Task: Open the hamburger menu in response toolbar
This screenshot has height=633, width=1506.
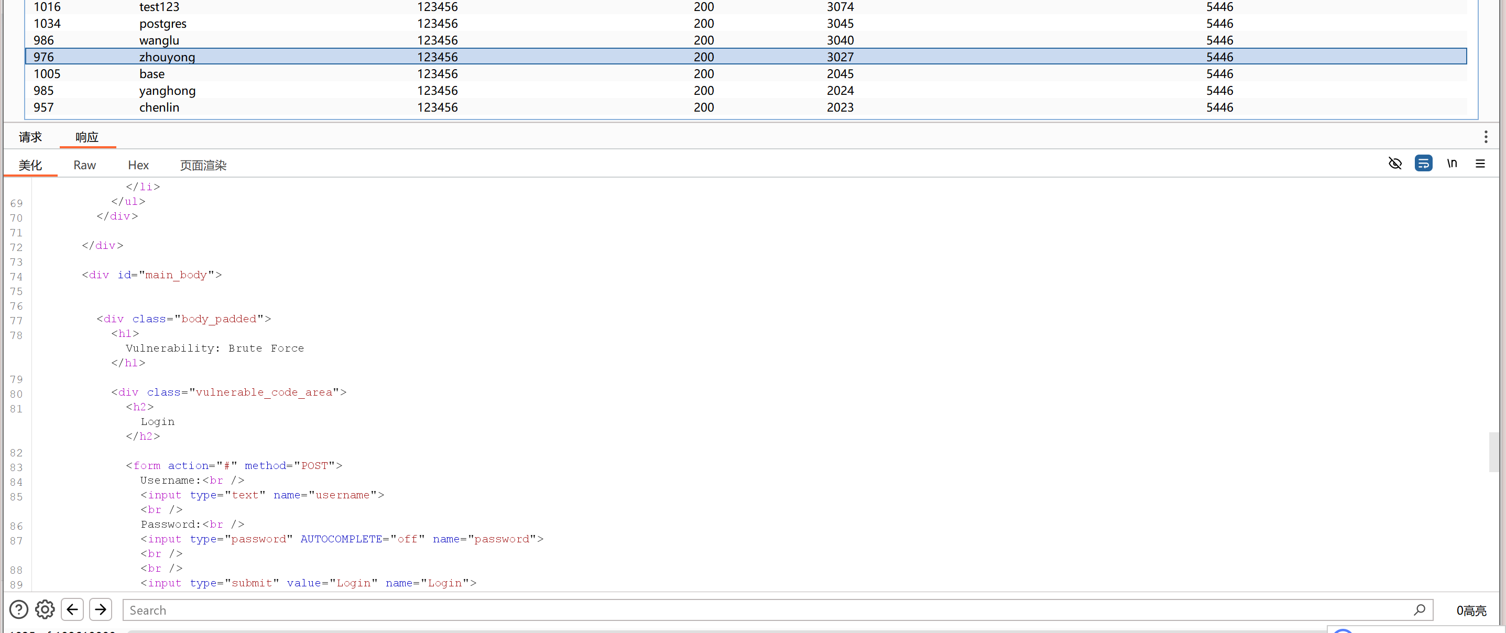Action: pos(1480,163)
